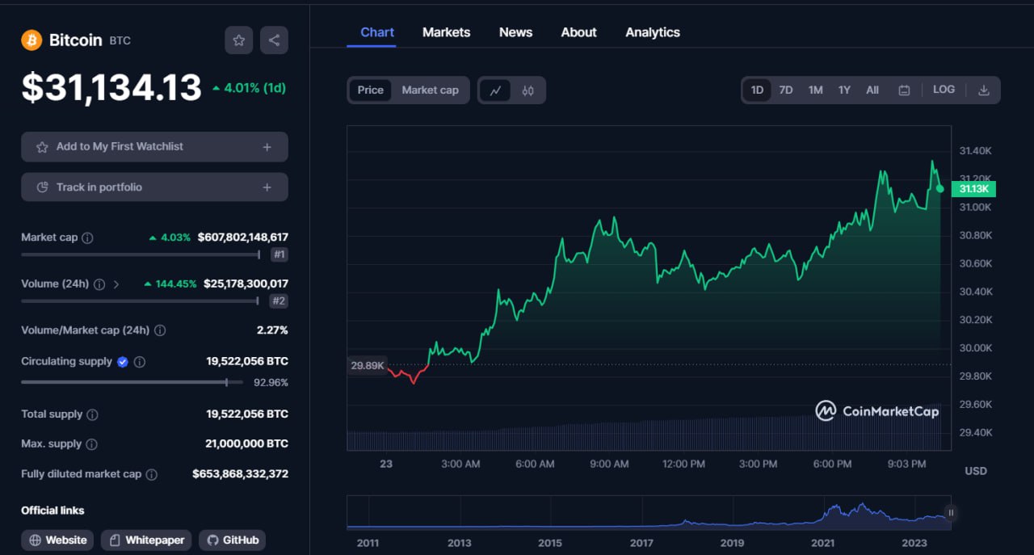This screenshot has height=555, width=1034.
Task: Open the Chart tab
Action: [377, 32]
